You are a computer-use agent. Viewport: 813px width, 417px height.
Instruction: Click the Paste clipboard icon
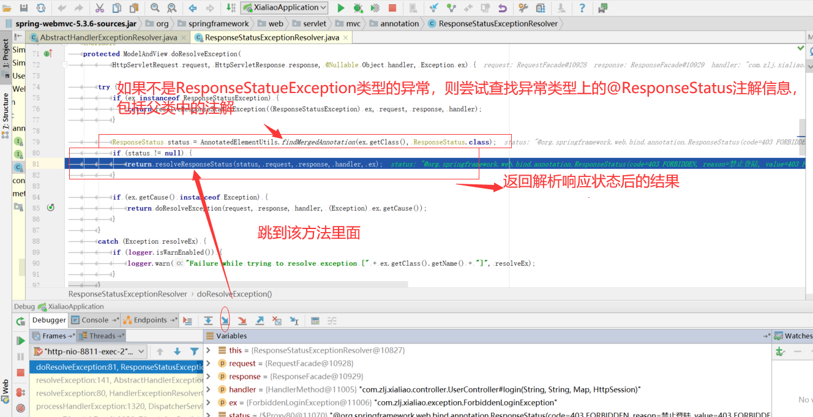[x=133, y=8]
